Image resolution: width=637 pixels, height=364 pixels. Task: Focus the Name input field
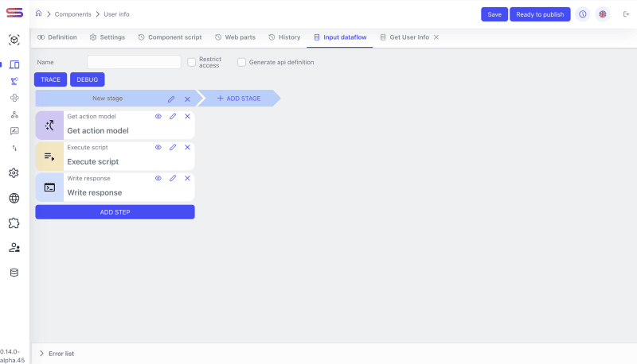pyautogui.click(x=134, y=62)
